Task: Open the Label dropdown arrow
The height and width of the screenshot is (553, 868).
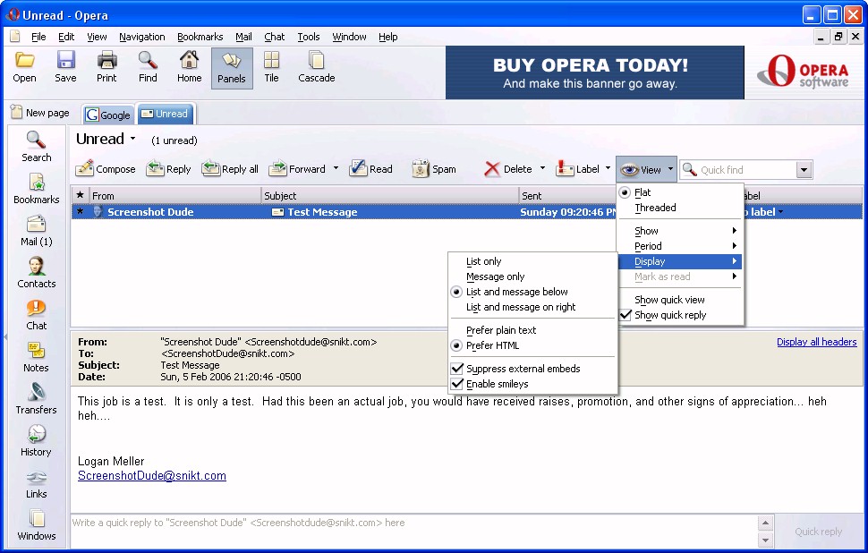Action: pyautogui.click(x=608, y=168)
